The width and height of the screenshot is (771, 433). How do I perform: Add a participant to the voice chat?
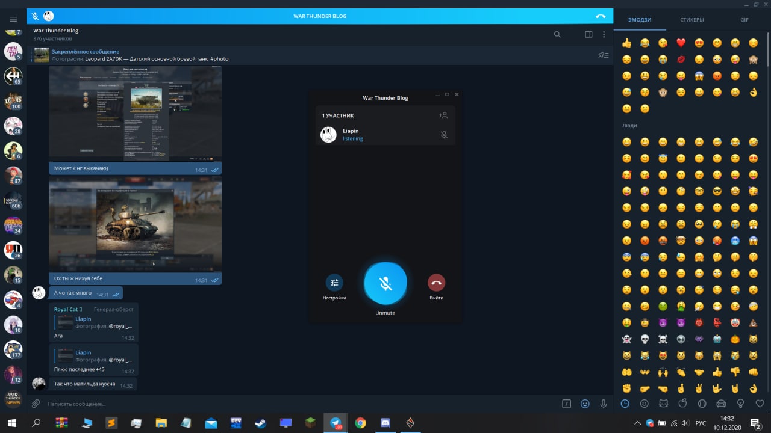[x=443, y=115]
